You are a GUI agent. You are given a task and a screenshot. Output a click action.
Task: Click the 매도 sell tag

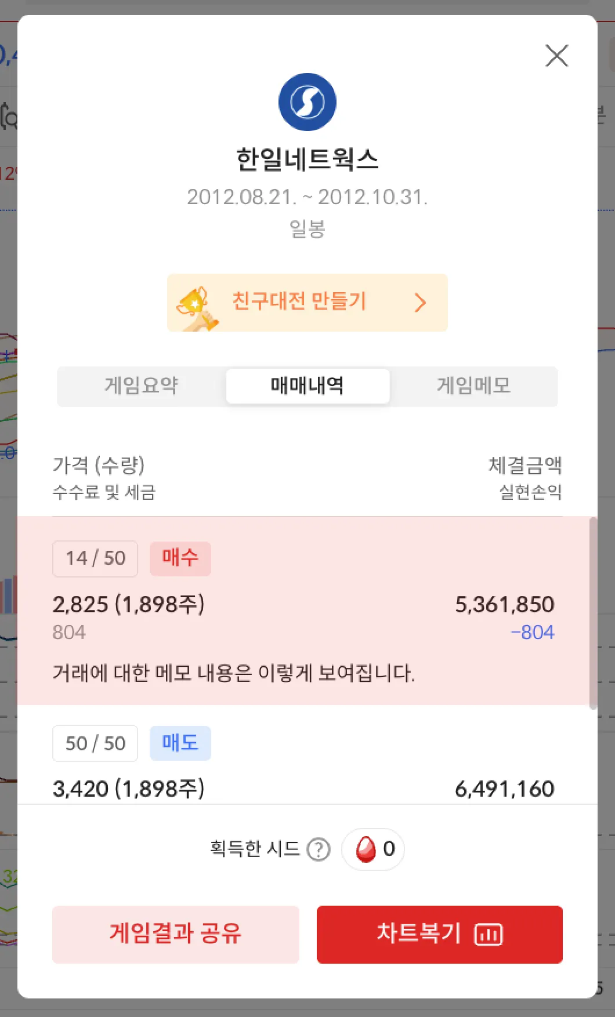click(x=180, y=743)
